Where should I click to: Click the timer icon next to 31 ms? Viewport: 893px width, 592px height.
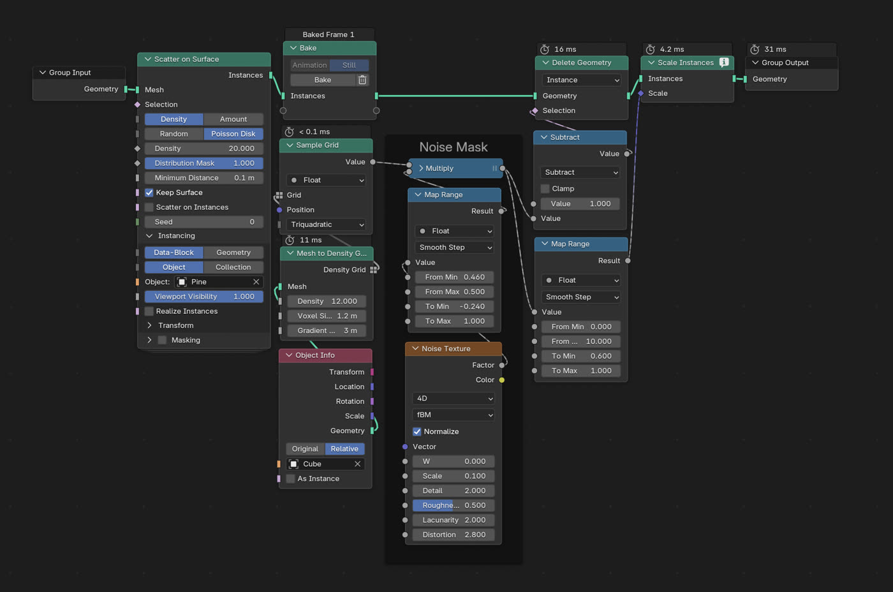click(755, 49)
